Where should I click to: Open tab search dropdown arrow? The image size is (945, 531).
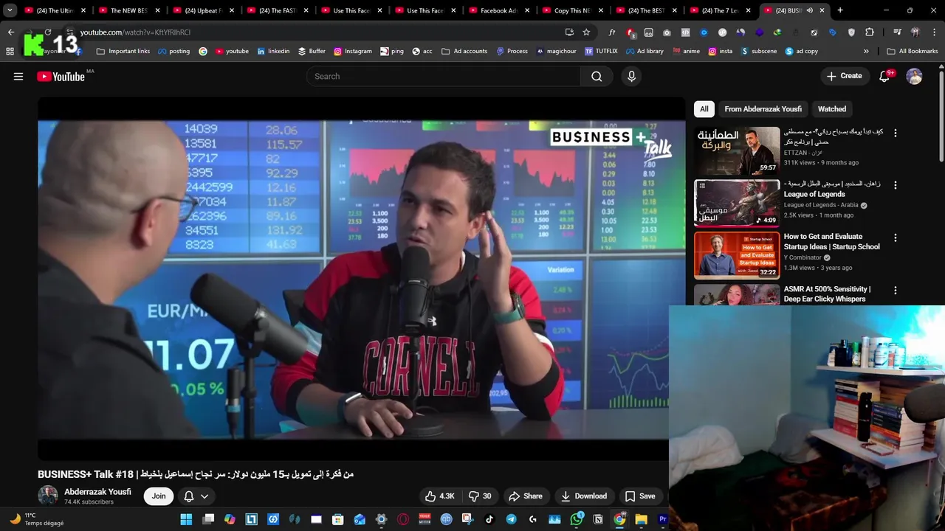click(10, 10)
